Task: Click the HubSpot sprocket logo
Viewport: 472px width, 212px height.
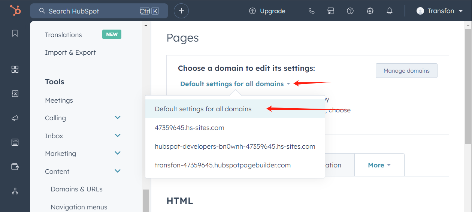Action: [15, 10]
